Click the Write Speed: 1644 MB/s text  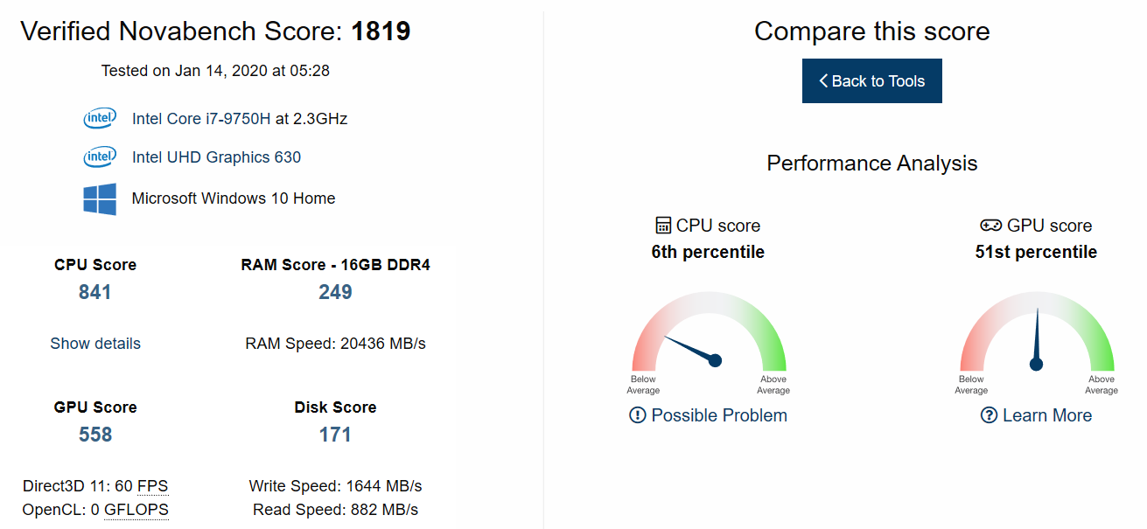335,486
